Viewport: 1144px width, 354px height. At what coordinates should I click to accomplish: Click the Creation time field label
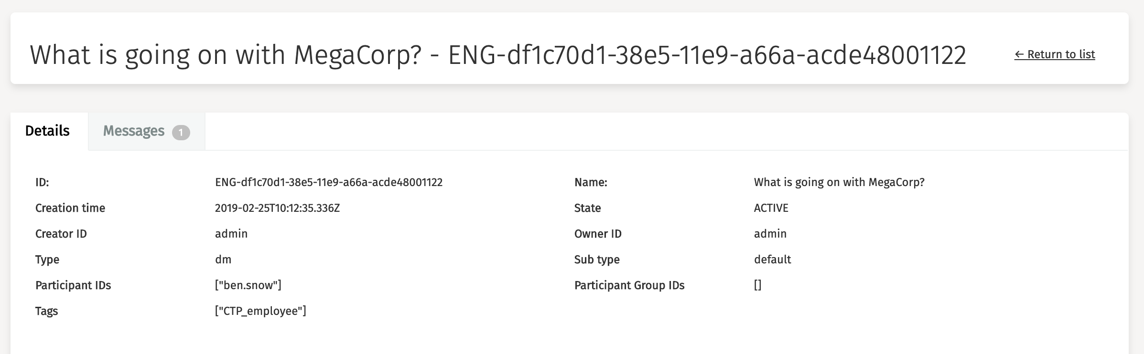[x=70, y=208]
